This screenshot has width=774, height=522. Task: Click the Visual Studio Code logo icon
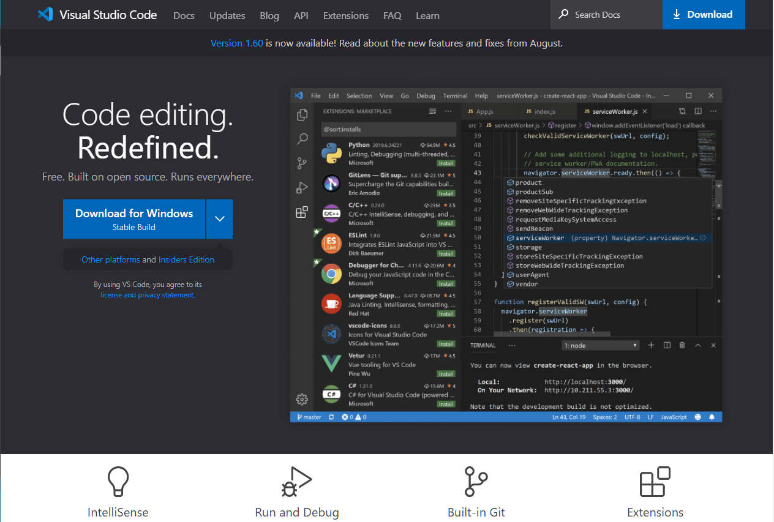[45, 15]
